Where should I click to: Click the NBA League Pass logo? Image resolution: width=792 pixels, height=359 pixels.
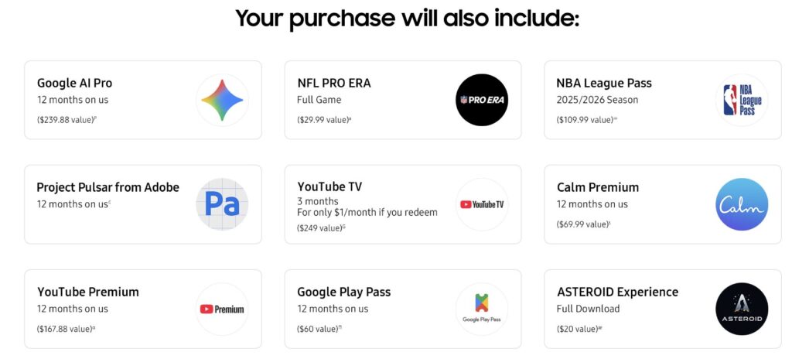[742, 100]
